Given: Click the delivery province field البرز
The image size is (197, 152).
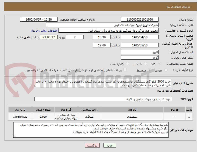Looking at the screenshot, I should tap(140, 52).
